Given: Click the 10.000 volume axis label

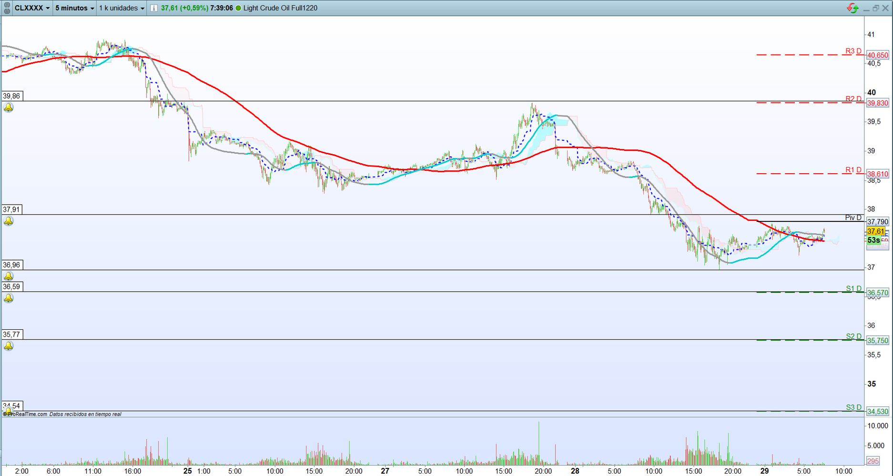Looking at the screenshot, I should (x=878, y=426).
